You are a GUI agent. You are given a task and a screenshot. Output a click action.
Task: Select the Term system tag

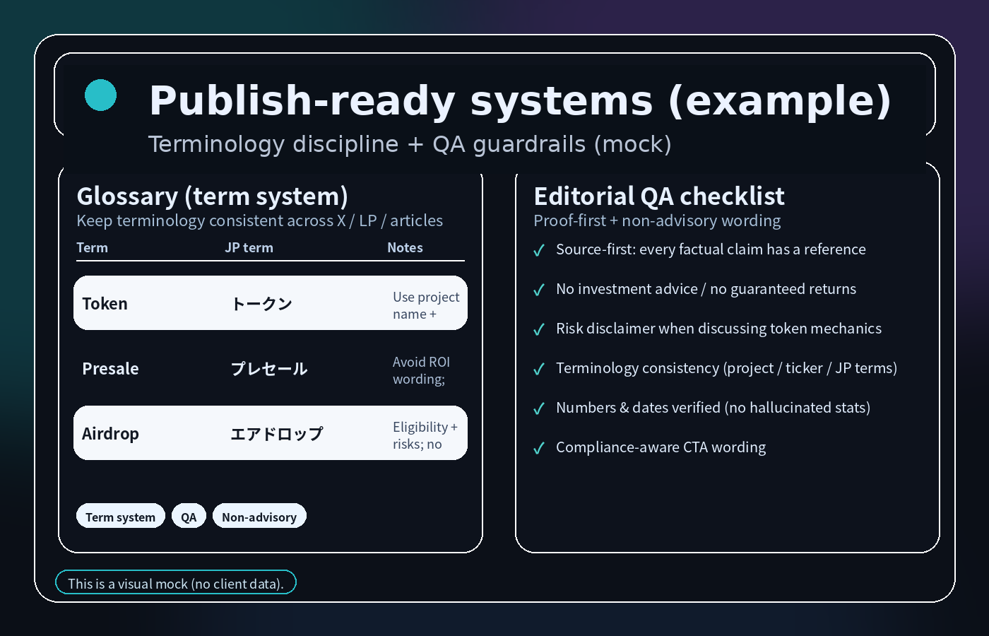[120, 517]
